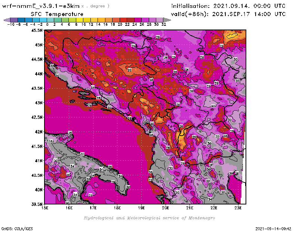Click the cyan -2 to 0 legend swatch
This screenshot has width=299, height=231.
point(43,20)
